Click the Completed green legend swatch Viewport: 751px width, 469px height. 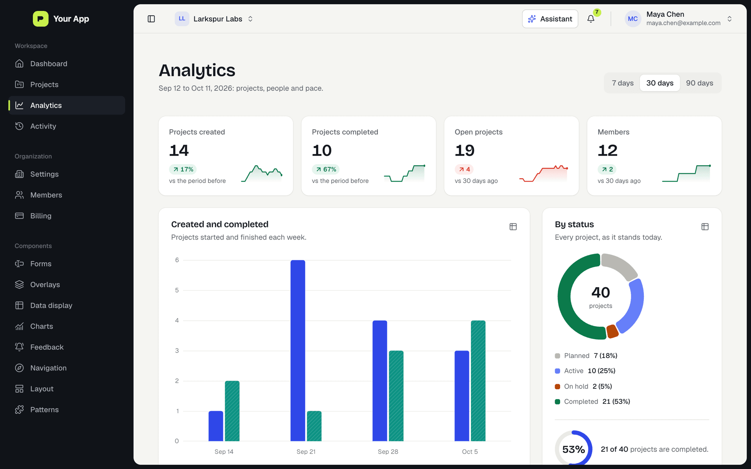(557, 402)
